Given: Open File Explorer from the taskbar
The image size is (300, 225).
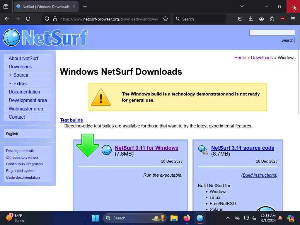Looking at the screenshot, I should pyautogui.click(x=174, y=218).
